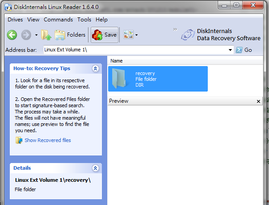Go up one folder level
Viewport: 269px width, 205px height.
point(46,35)
